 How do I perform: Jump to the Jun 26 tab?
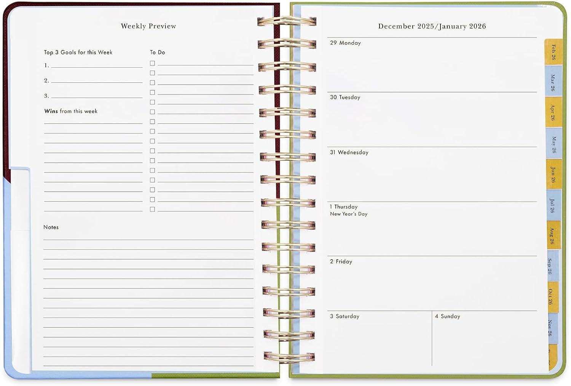coord(553,175)
